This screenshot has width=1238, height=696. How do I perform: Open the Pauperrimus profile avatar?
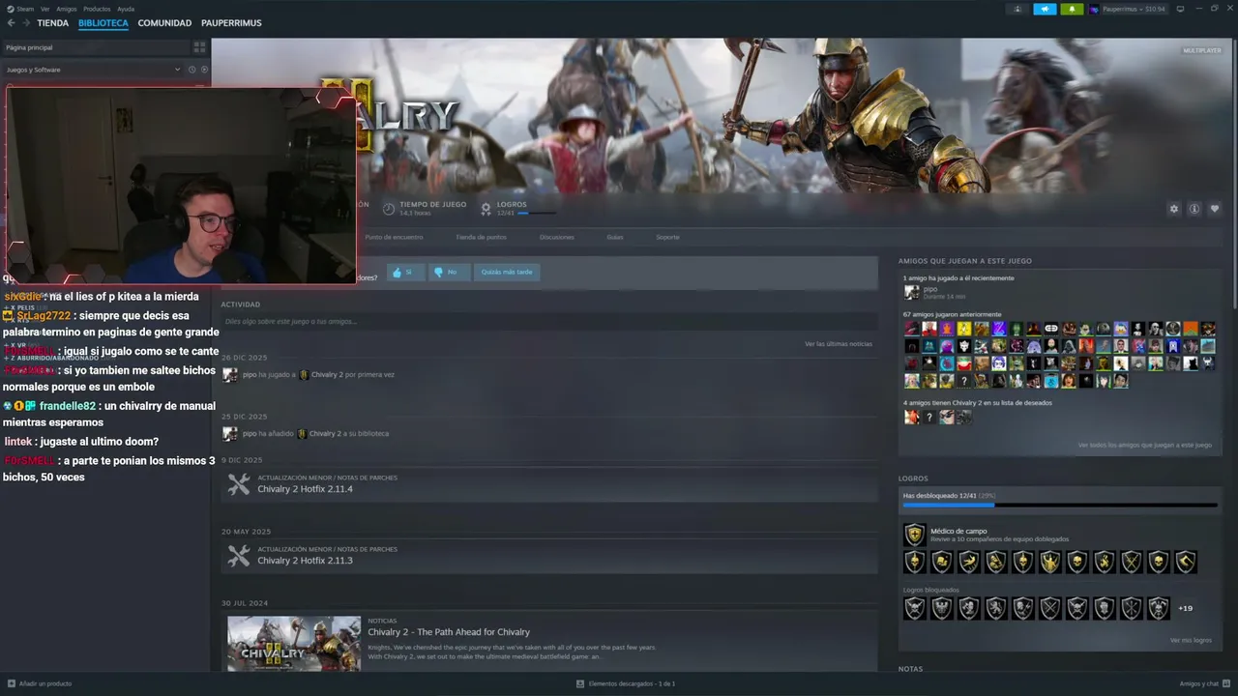1094,9
